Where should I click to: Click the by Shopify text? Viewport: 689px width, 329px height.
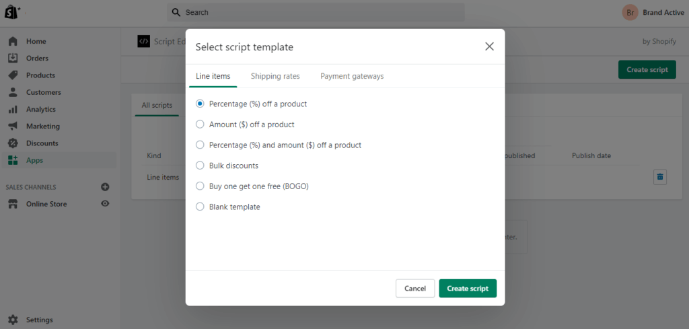tap(659, 41)
